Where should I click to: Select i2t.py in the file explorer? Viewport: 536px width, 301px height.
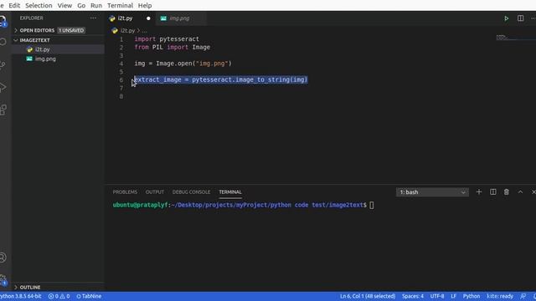click(58, 49)
